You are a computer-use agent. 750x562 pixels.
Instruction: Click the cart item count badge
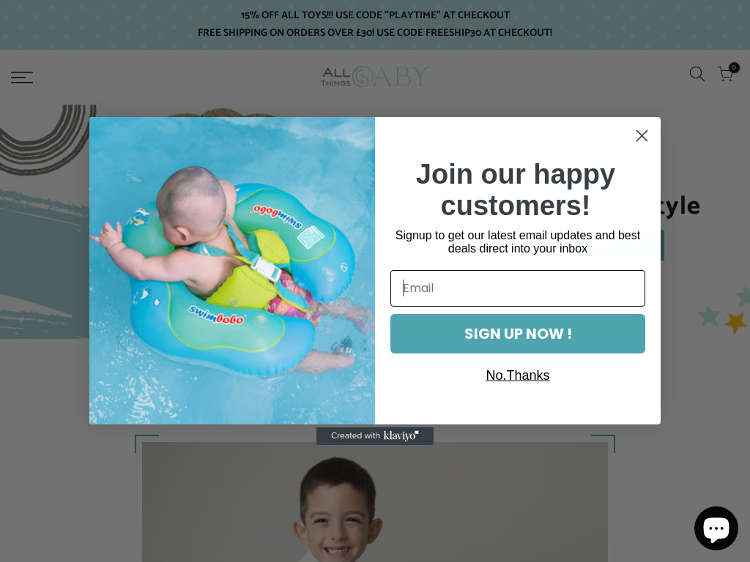click(x=734, y=67)
